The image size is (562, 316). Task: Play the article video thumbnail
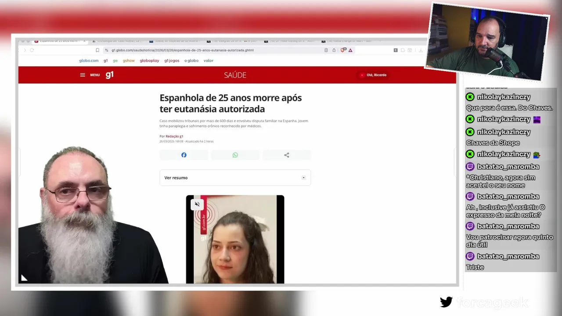(x=235, y=239)
